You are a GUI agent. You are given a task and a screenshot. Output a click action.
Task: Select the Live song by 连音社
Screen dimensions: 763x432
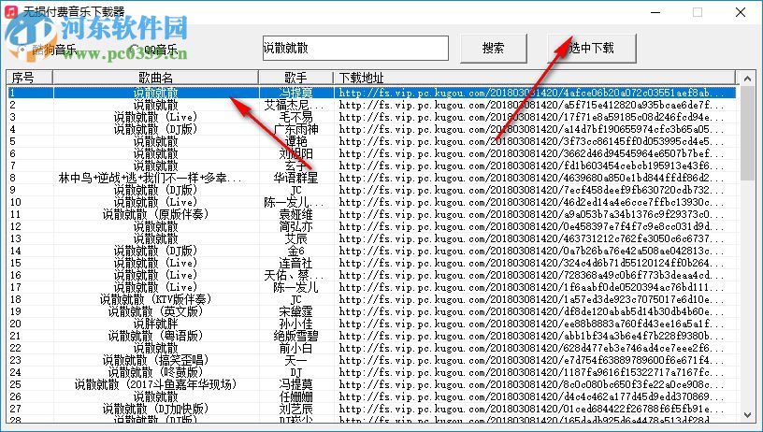[371, 263]
